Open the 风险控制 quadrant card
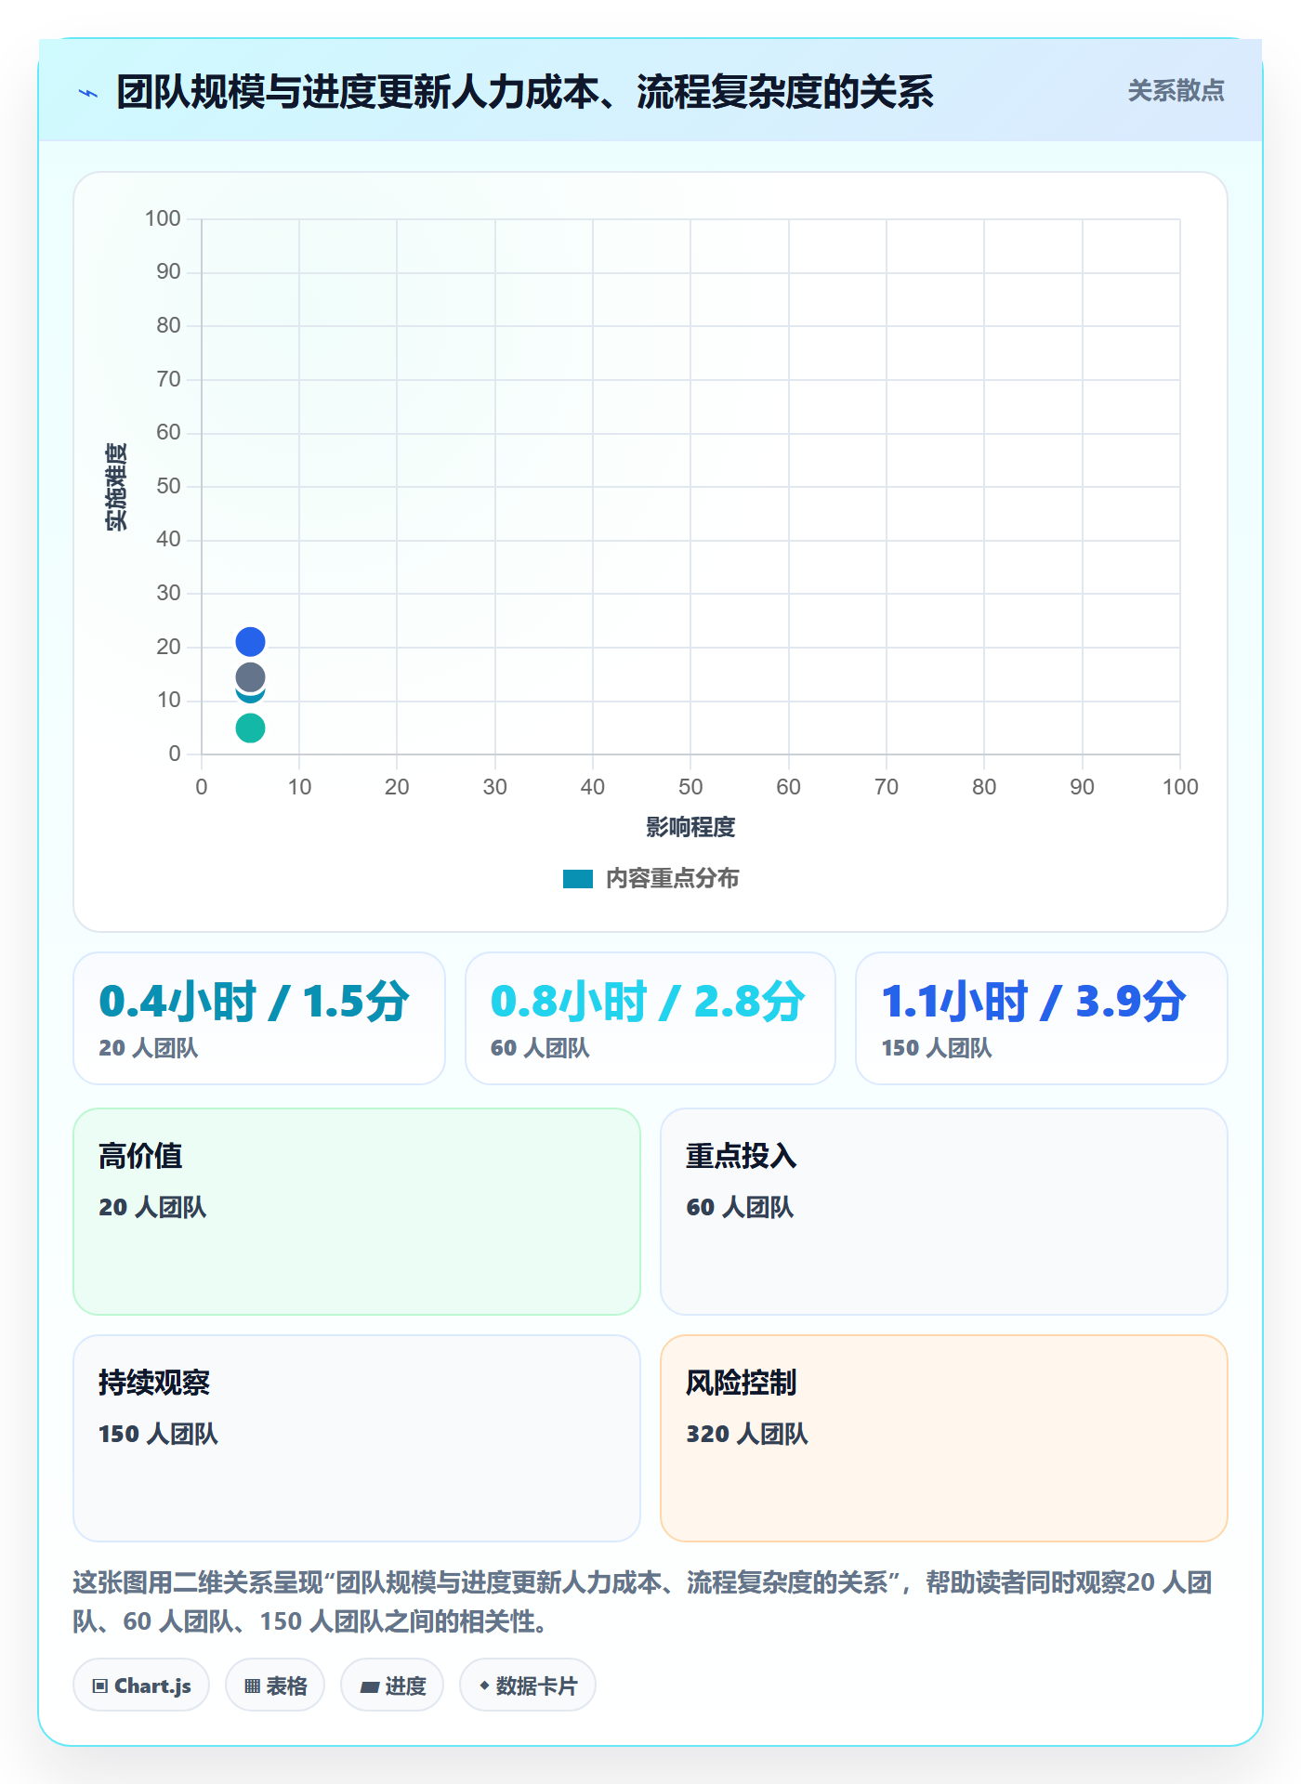The height and width of the screenshot is (1784, 1301). coord(944,1438)
